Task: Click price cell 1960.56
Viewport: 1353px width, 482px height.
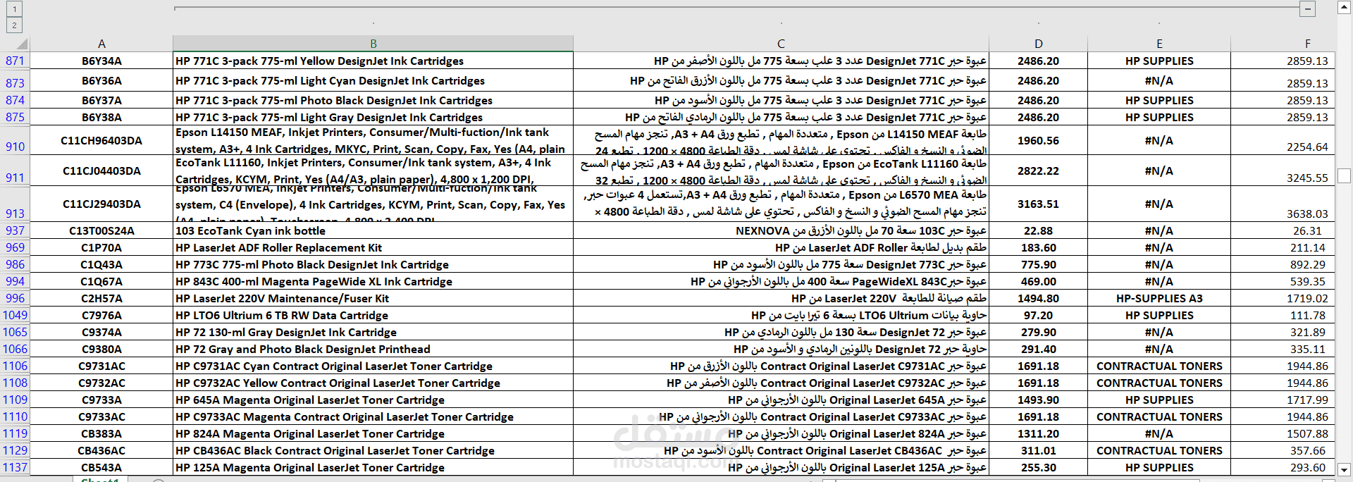Action: [x=1038, y=140]
